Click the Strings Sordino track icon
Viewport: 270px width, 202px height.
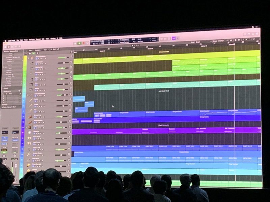(30, 122)
